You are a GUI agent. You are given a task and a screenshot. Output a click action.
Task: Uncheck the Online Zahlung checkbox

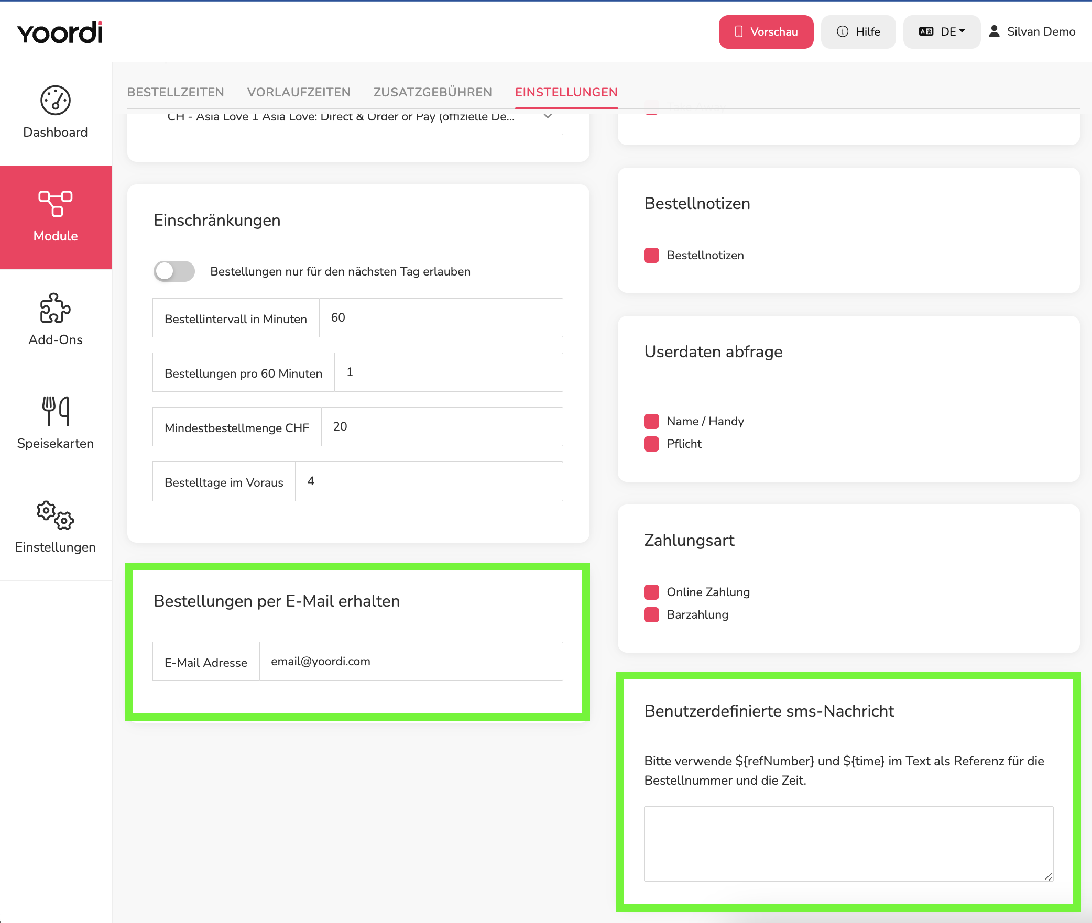pos(651,592)
